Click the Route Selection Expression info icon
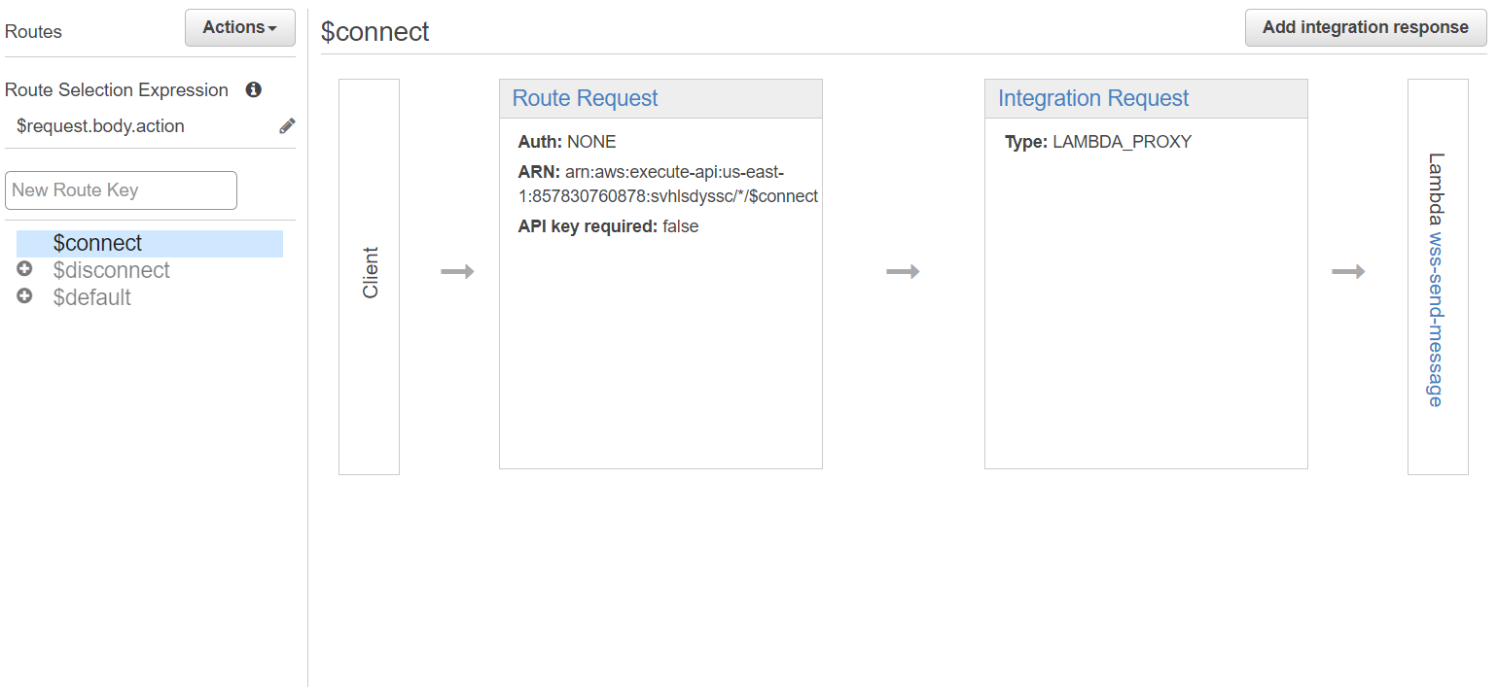The height and width of the screenshot is (687, 1498). click(x=254, y=89)
